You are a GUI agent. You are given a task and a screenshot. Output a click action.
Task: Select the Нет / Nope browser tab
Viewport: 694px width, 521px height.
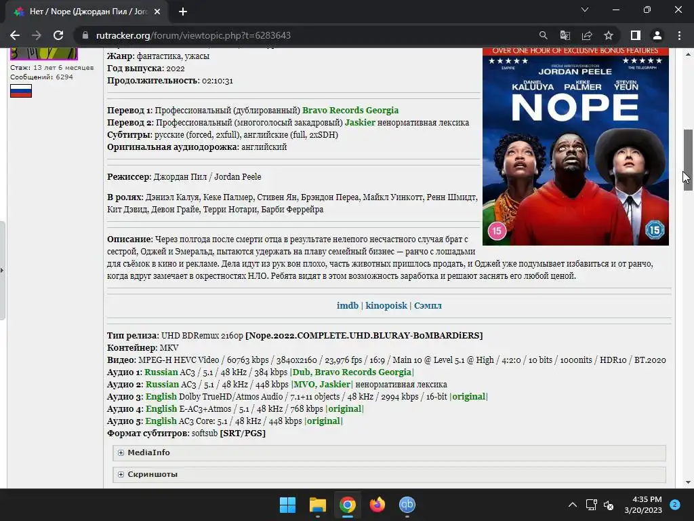[87, 12]
